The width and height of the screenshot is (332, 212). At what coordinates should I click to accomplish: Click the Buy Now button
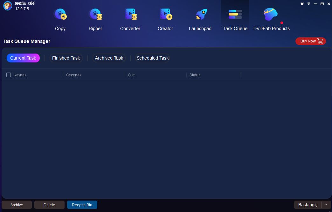point(311,41)
